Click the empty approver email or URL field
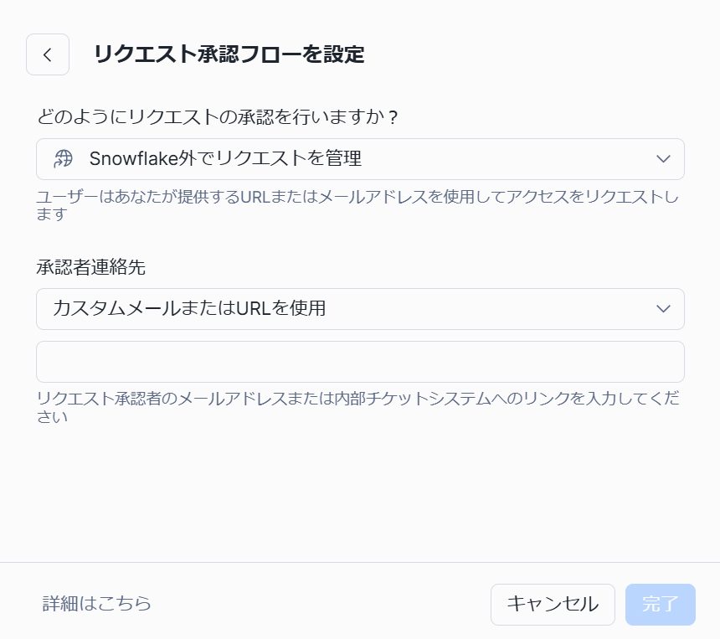Screen dimensions: 720x639 click(360, 362)
